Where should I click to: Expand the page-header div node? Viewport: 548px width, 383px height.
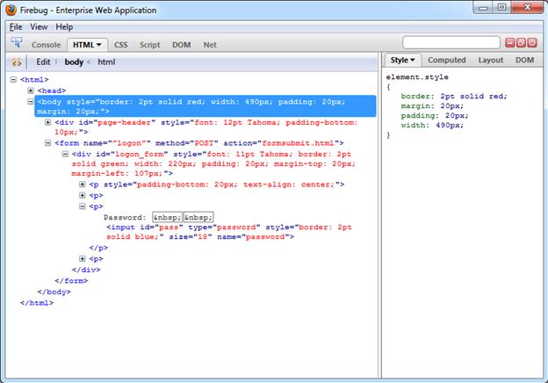[x=48, y=122]
